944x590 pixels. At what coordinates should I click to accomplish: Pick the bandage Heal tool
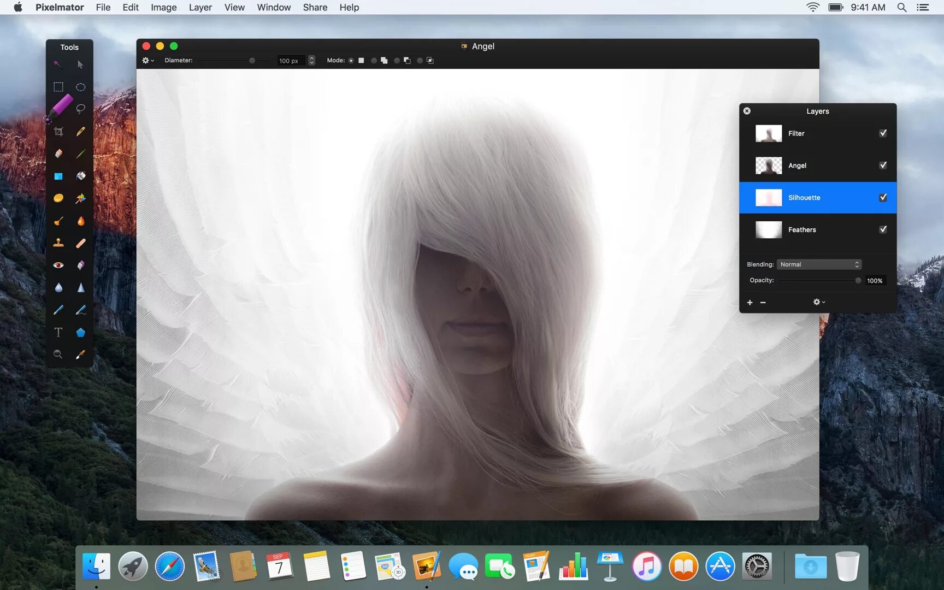point(81,243)
